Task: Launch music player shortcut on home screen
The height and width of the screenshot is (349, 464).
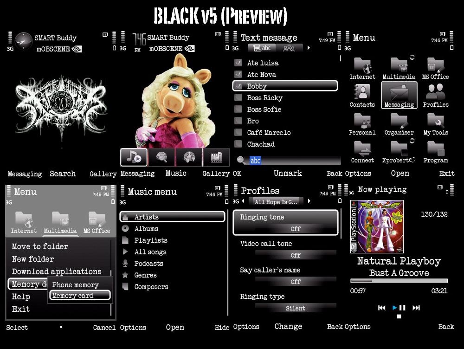Action: 134,157
